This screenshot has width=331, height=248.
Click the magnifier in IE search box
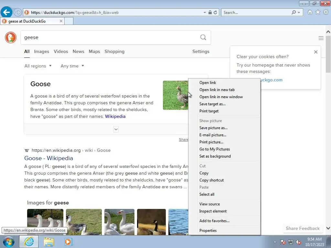[294, 13]
